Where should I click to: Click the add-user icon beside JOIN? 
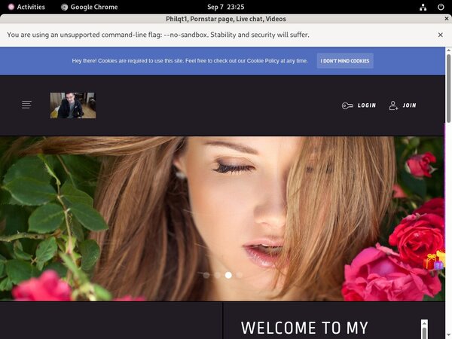393,105
